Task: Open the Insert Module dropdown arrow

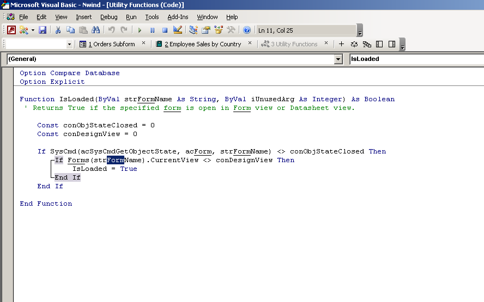Action: coord(33,30)
